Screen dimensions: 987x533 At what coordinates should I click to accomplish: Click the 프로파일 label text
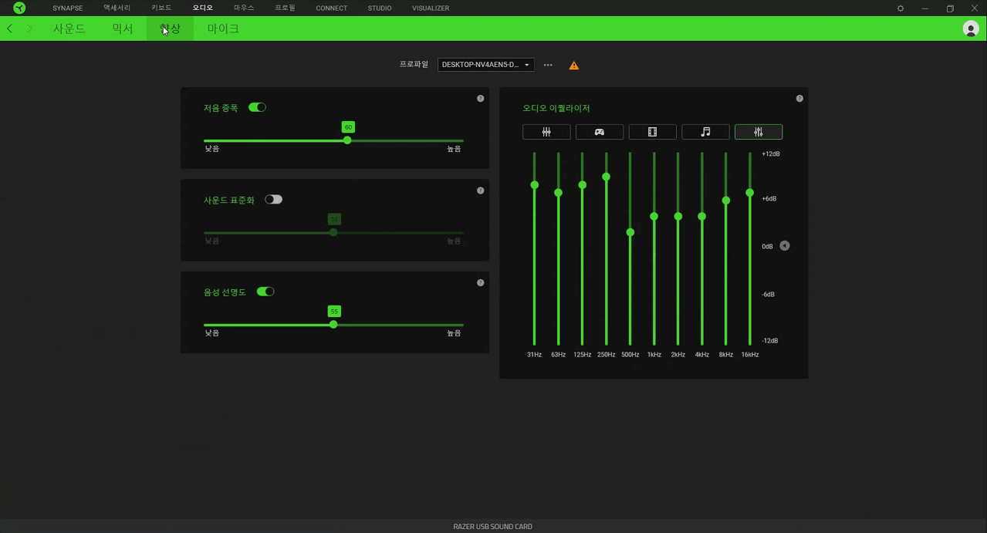coord(414,65)
